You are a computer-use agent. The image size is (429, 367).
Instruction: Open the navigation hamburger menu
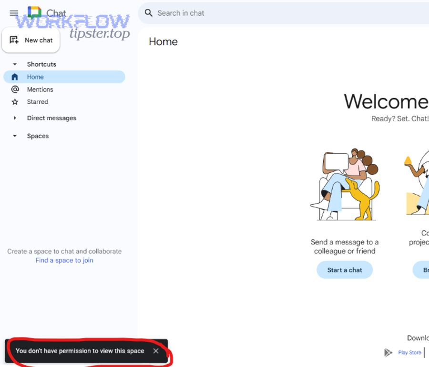(14, 13)
